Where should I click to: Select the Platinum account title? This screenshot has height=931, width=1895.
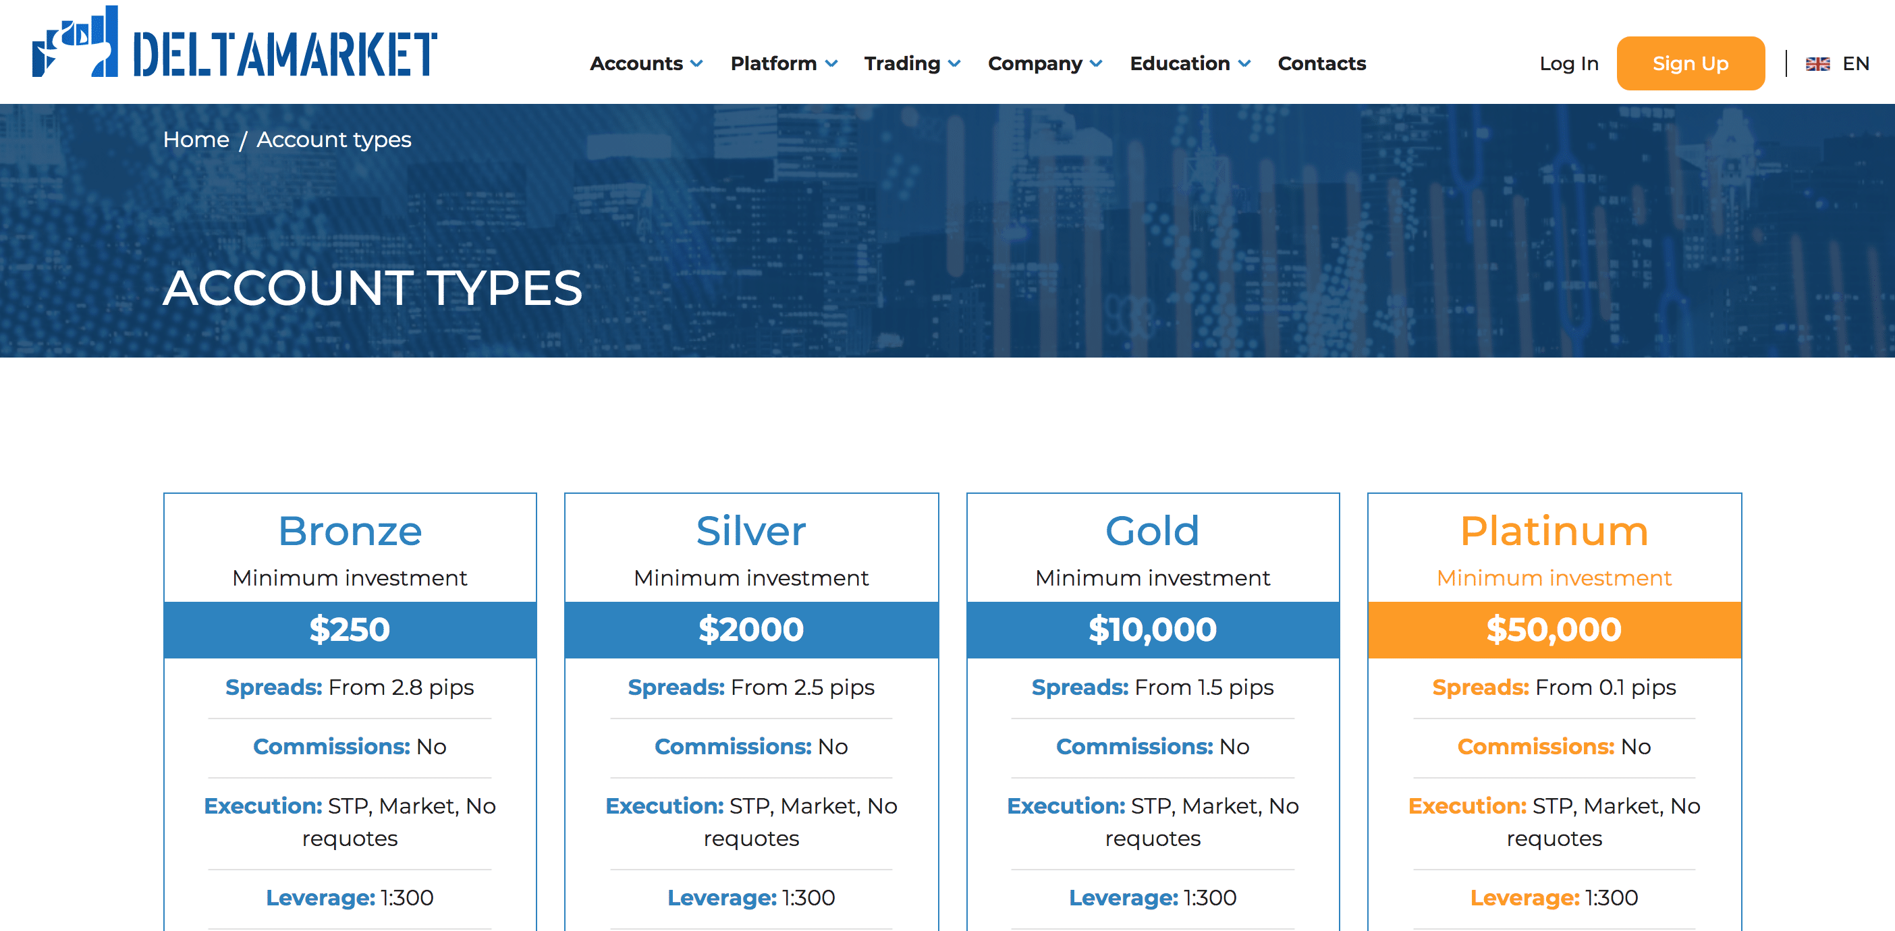[1554, 531]
